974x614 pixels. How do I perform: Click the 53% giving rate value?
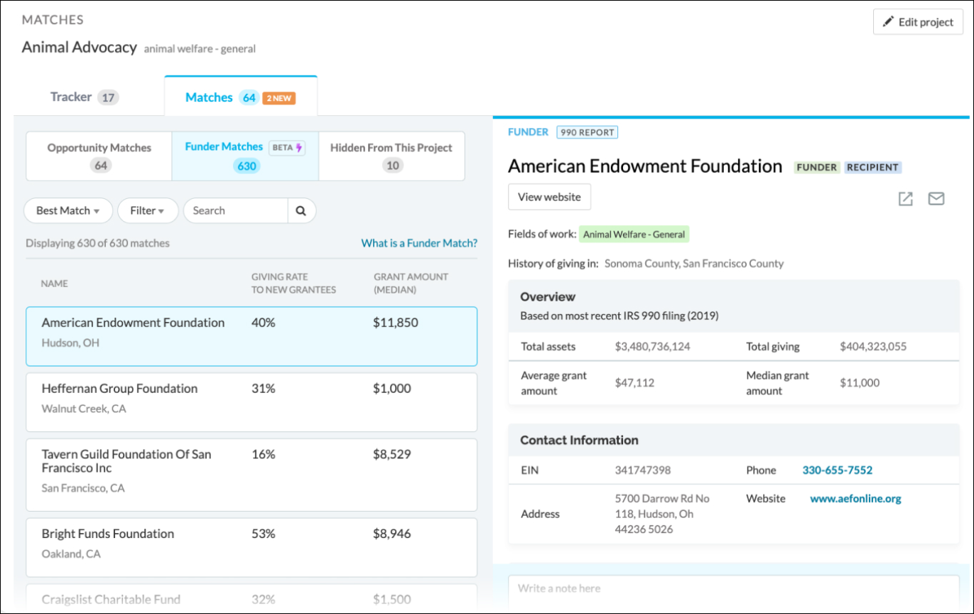[x=263, y=534]
